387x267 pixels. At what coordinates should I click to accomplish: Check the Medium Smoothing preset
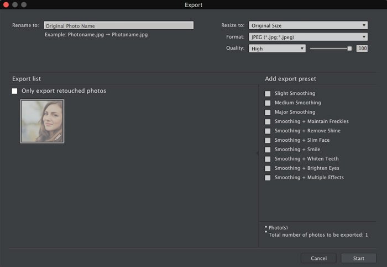[268, 103]
